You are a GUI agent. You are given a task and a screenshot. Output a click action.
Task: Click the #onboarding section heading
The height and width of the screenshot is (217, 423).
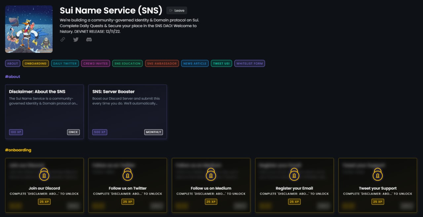point(18,150)
